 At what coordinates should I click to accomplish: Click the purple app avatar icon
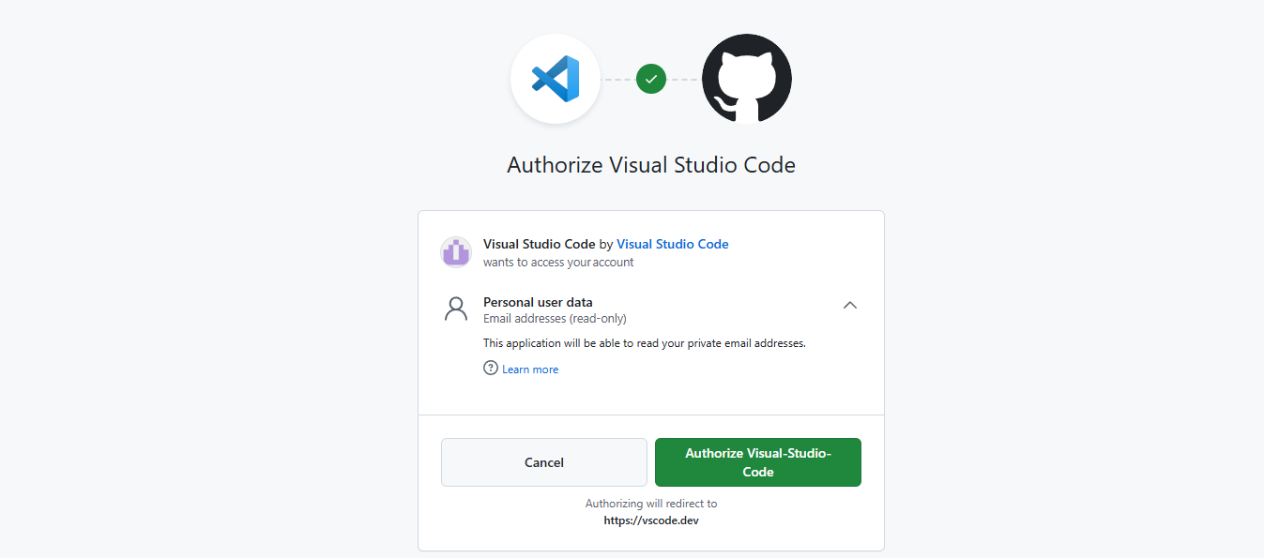click(x=455, y=252)
